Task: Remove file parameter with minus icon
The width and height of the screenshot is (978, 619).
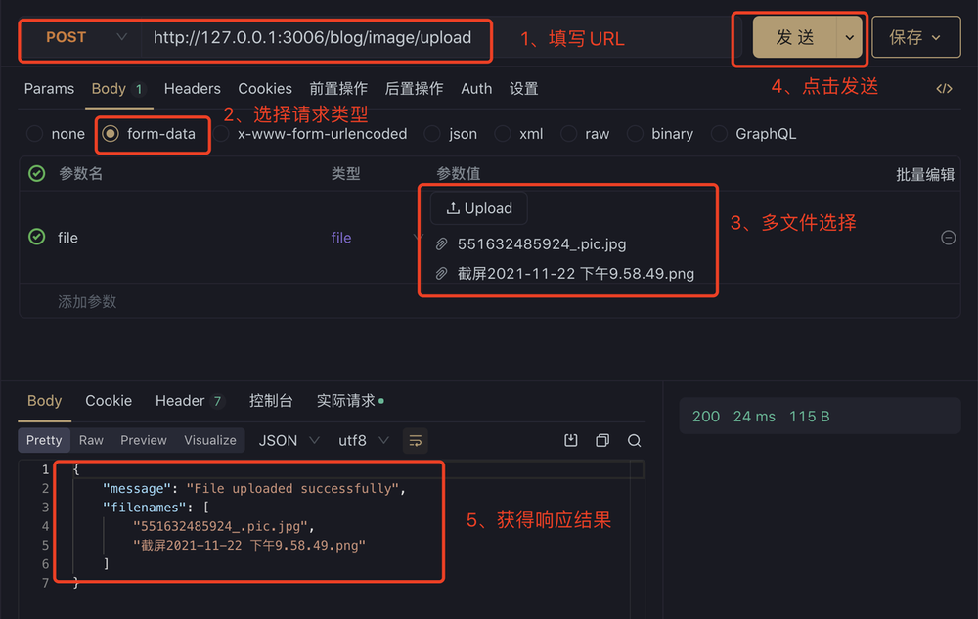Action: coord(948,237)
